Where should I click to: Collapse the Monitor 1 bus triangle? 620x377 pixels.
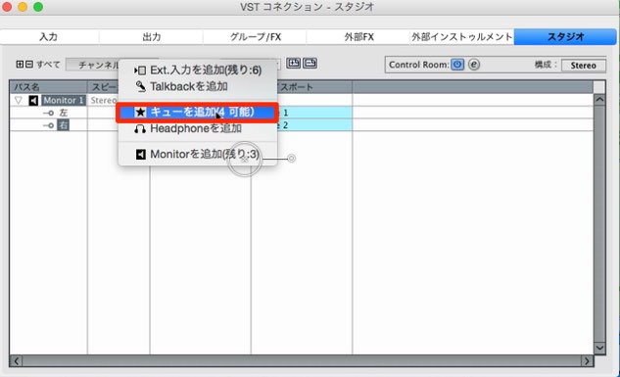tap(19, 101)
